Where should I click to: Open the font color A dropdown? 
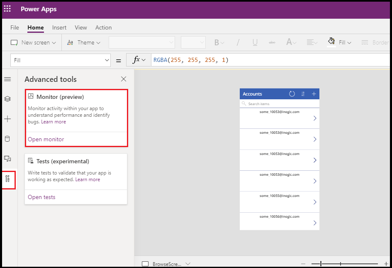[x=291, y=42]
